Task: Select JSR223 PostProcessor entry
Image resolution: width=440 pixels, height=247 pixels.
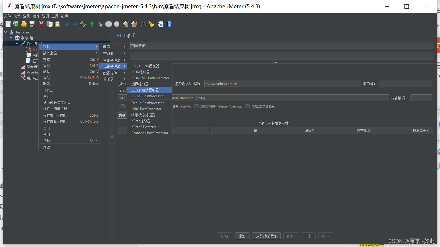Action: pos(150,96)
